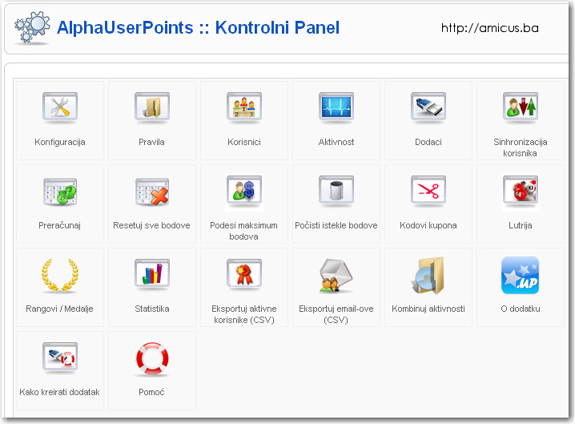The width and height of the screenshot is (575, 424).
Task: Click the Pomoć text label
Action: (x=151, y=392)
